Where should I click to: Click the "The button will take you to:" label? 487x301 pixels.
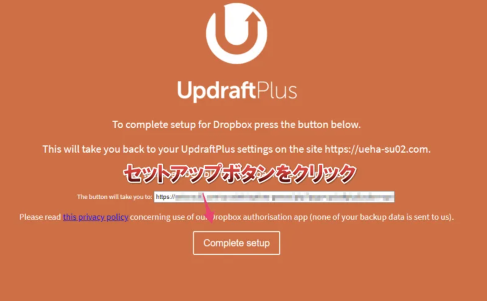[x=115, y=197]
